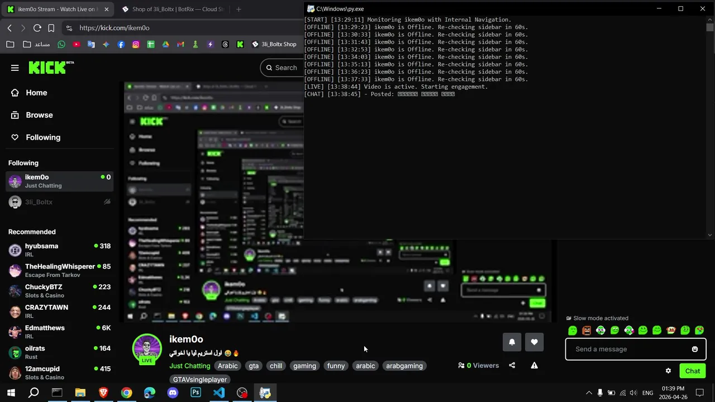Open Edmatthews recommended channel

click(59, 332)
